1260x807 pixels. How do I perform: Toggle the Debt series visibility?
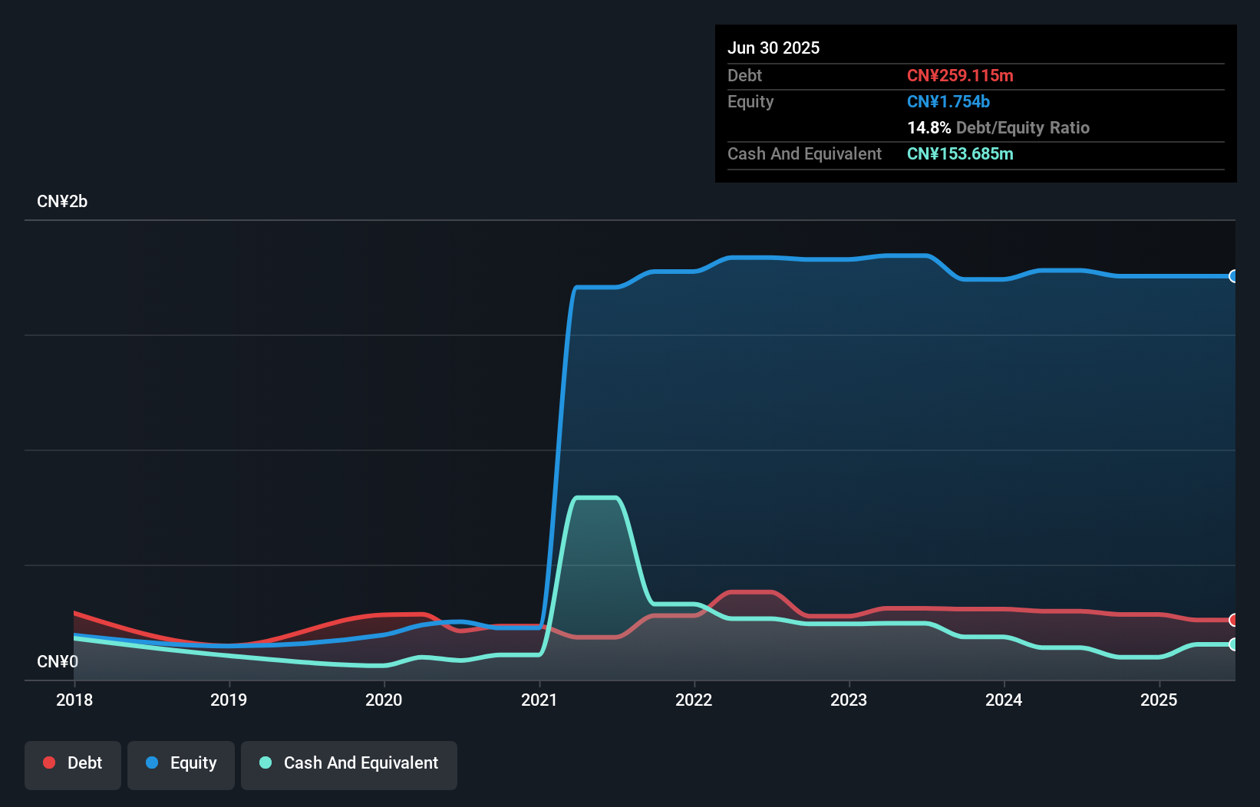pyautogui.click(x=73, y=764)
